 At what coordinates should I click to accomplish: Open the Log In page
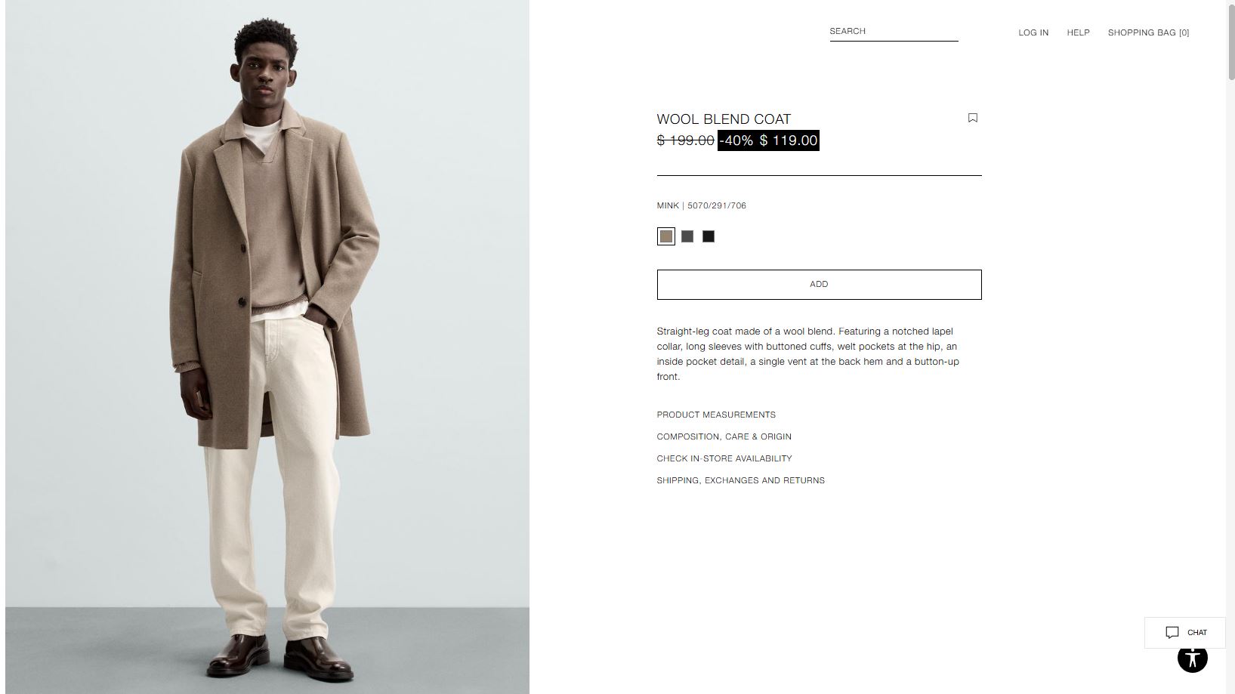(1033, 32)
